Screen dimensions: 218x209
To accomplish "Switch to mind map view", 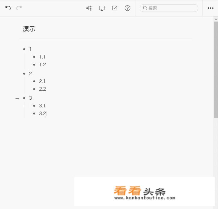I will [x=89, y=8].
